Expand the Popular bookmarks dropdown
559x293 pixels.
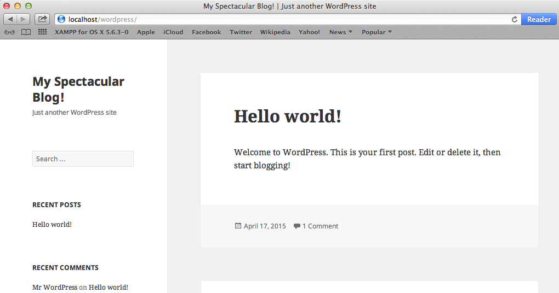[377, 32]
